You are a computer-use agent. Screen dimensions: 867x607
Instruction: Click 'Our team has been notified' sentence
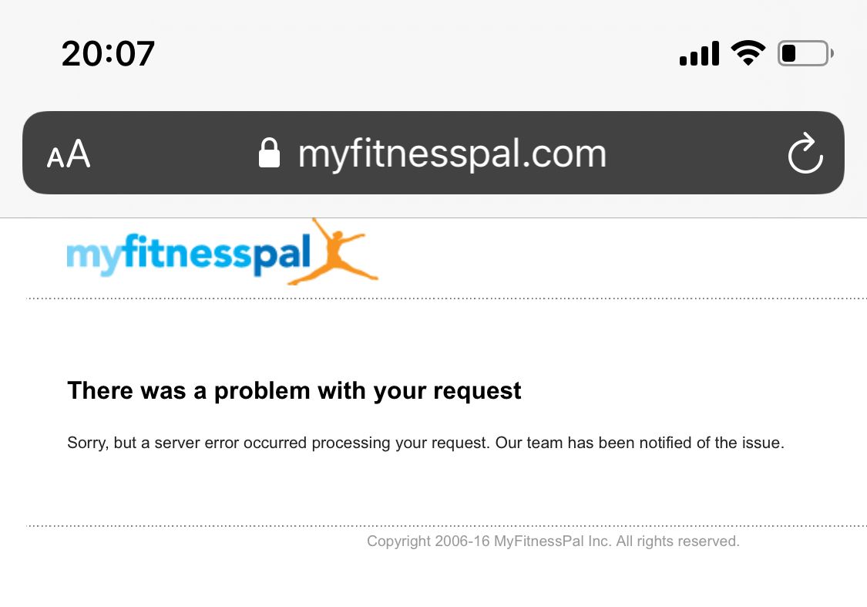click(x=640, y=443)
